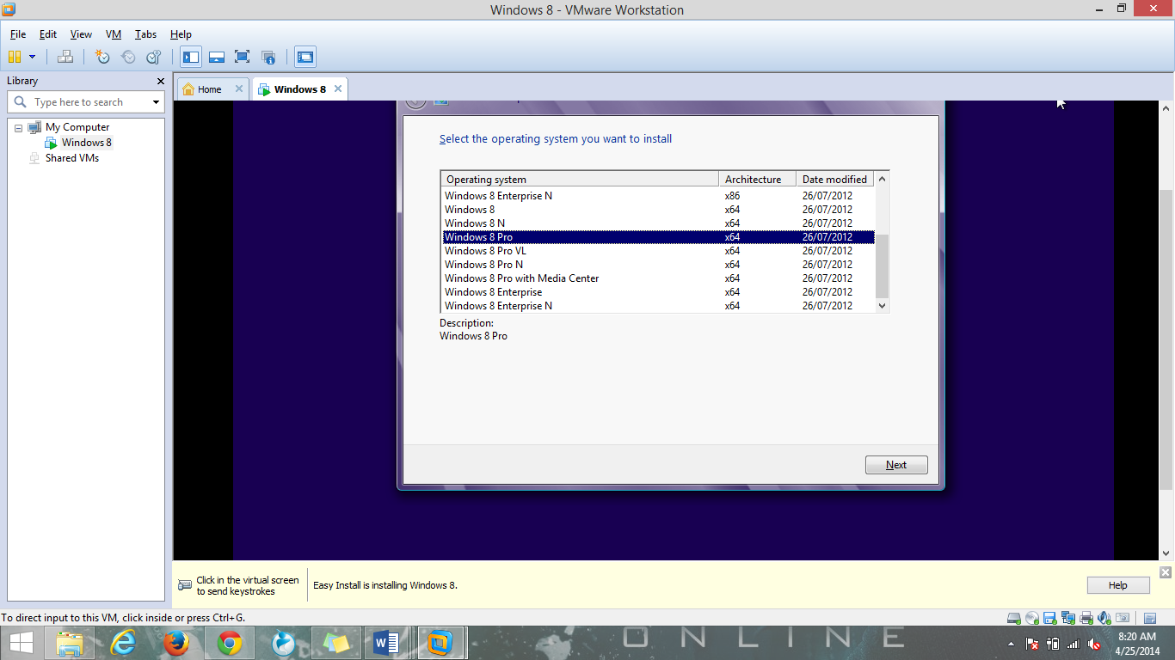Click the Revert to snapshot icon

point(128,57)
